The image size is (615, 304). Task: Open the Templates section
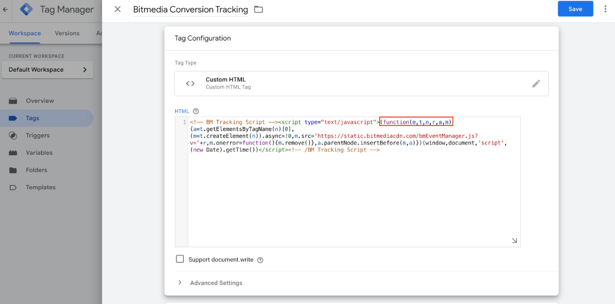pos(41,187)
